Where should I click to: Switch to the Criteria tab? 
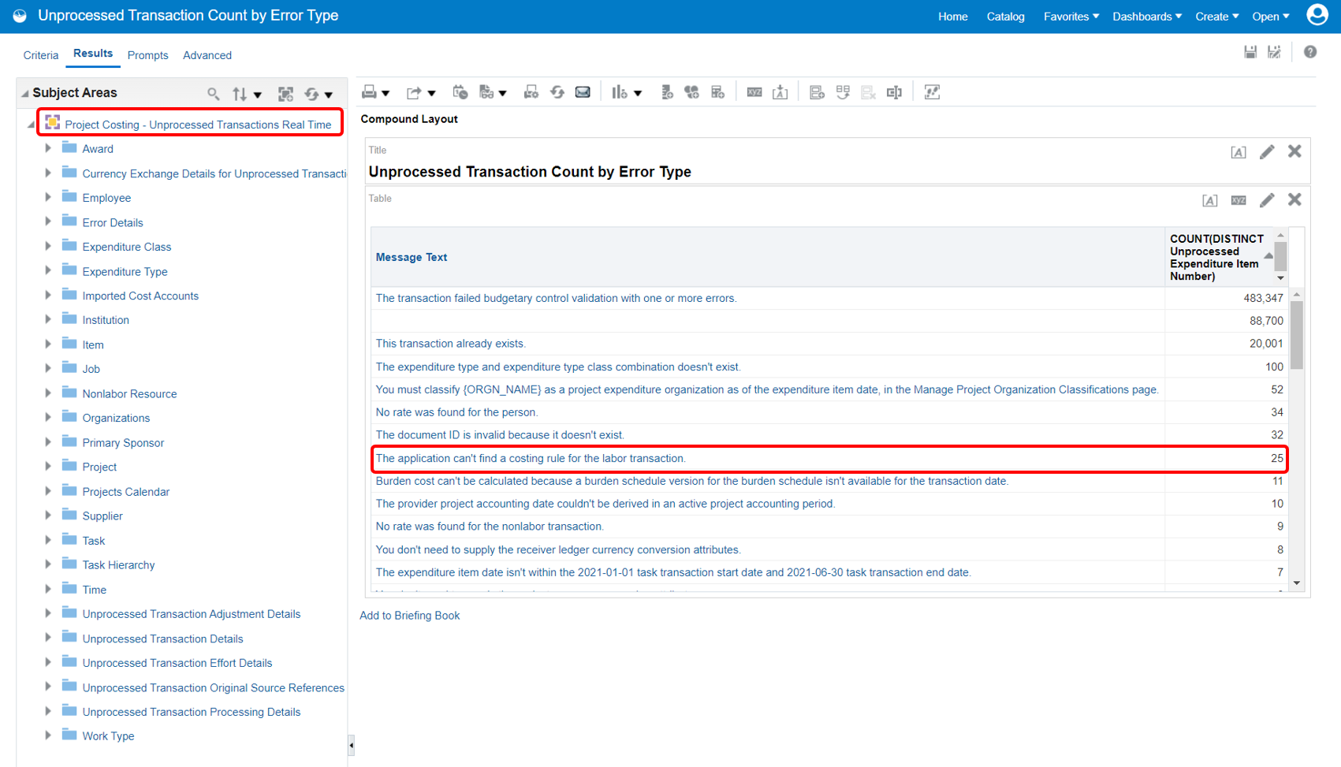click(x=41, y=55)
